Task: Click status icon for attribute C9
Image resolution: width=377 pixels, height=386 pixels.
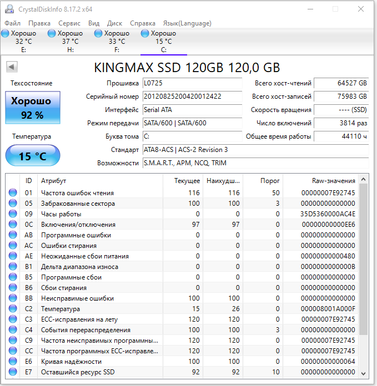Action: 13,340
